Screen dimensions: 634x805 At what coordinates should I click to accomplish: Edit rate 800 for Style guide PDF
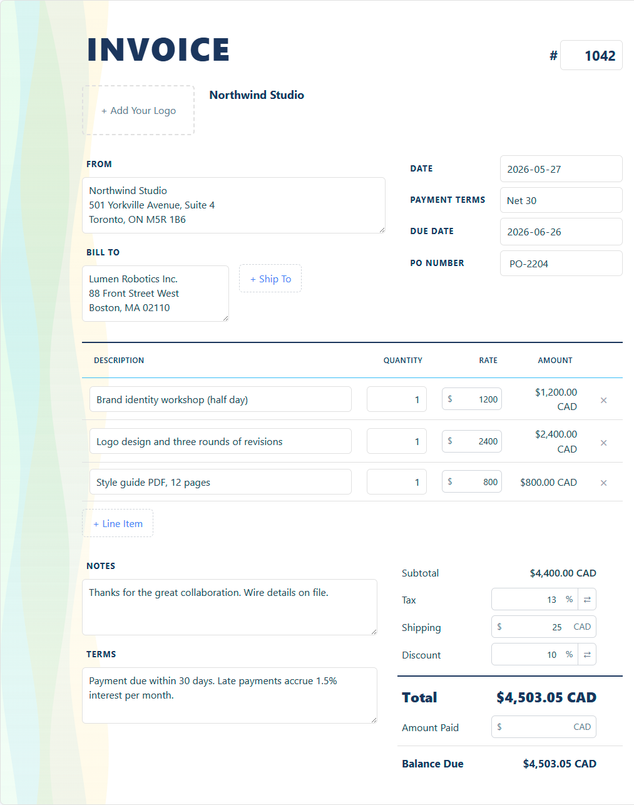tap(472, 481)
